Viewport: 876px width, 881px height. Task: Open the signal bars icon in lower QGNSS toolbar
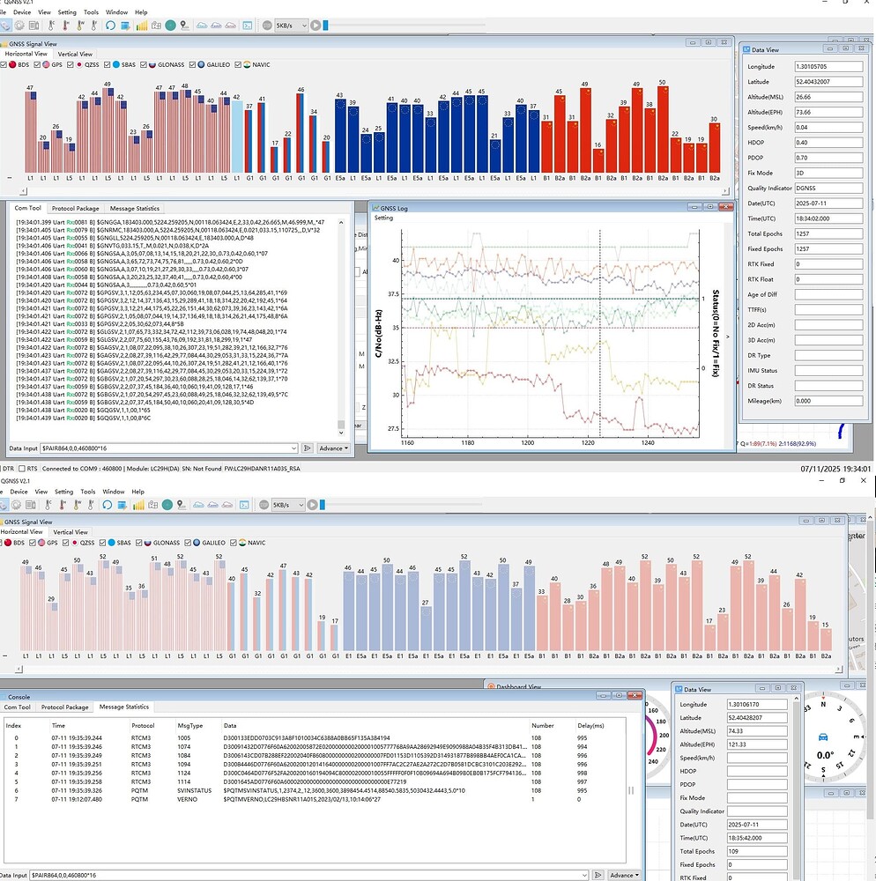pos(138,505)
